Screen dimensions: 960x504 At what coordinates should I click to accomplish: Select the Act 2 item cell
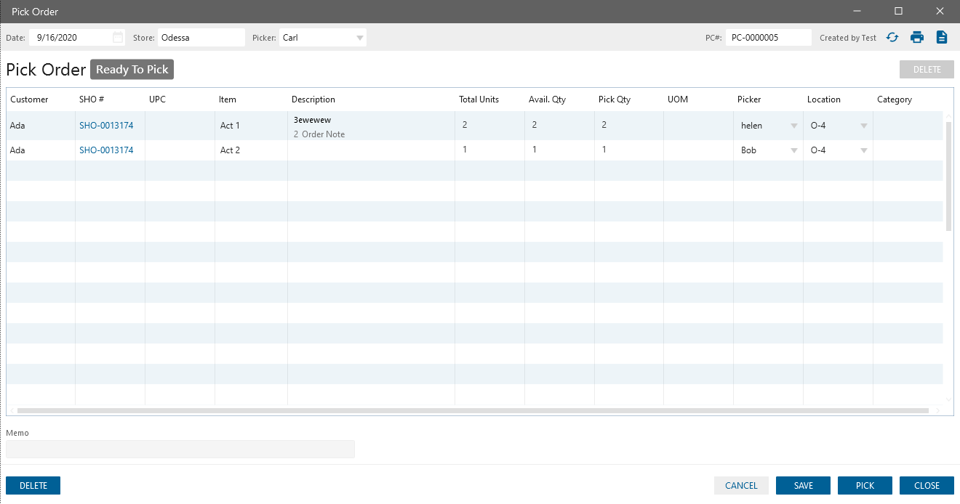coord(252,150)
